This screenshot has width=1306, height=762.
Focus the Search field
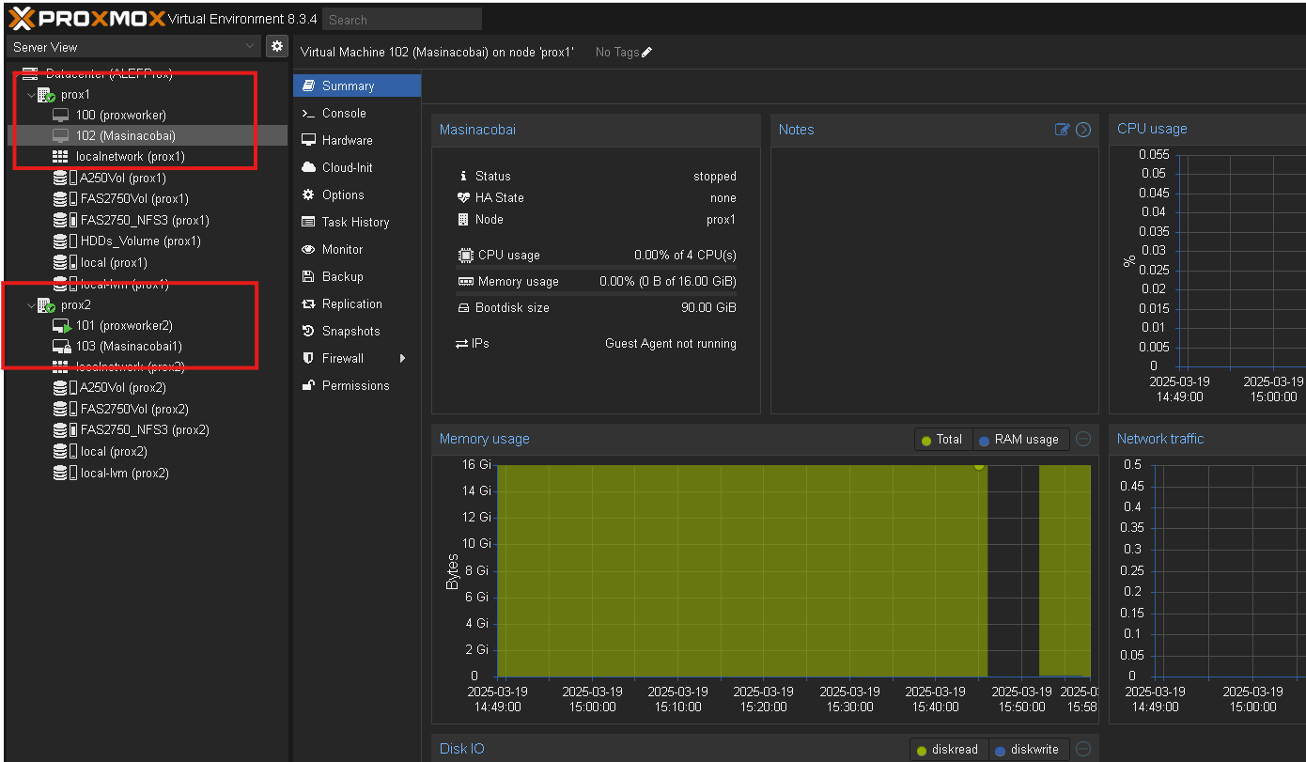click(402, 19)
